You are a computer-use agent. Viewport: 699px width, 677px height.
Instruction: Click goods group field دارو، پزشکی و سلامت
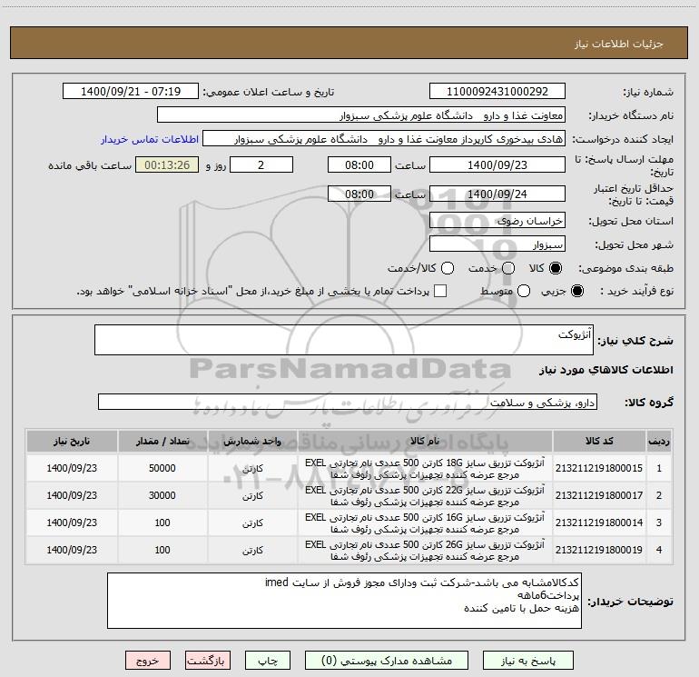click(x=348, y=402)
